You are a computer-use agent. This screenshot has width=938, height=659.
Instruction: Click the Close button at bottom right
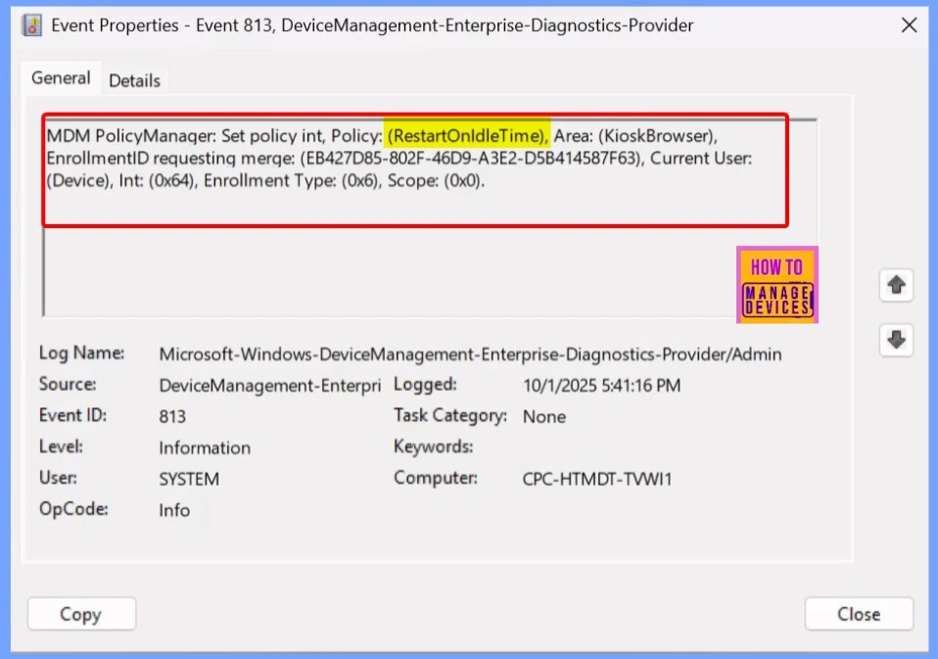858,614
